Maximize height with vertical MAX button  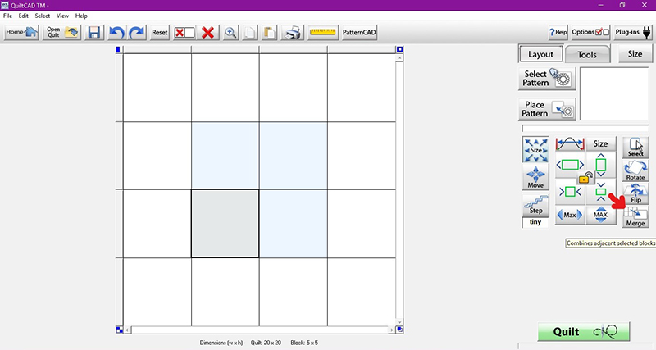coord(601,215)
